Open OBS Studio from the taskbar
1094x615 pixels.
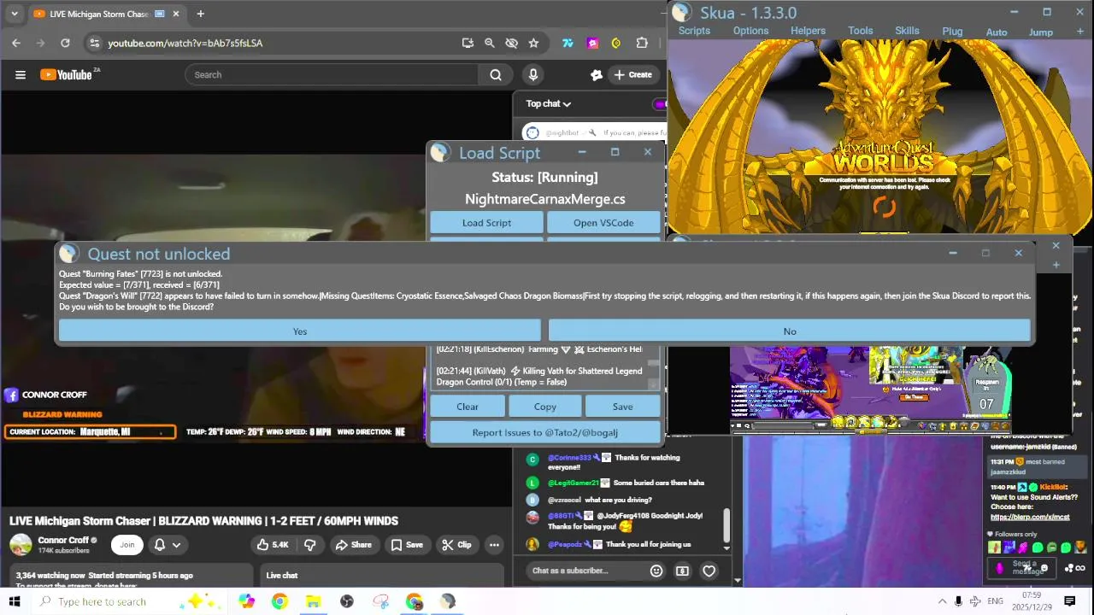coord(347,601)
